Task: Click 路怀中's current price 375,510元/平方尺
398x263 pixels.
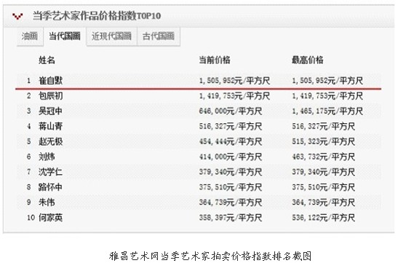Action: [231, 187]
